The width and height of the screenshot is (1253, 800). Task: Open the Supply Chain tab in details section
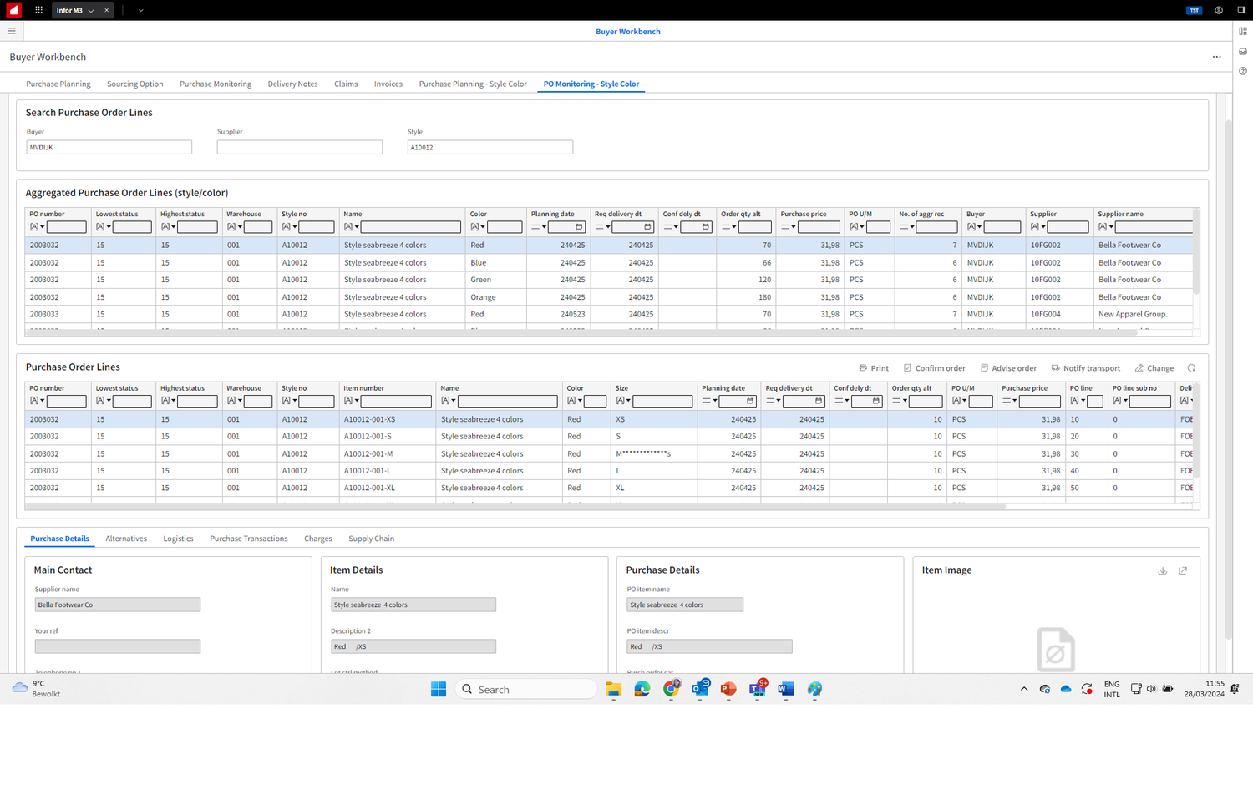coord(371,539)
